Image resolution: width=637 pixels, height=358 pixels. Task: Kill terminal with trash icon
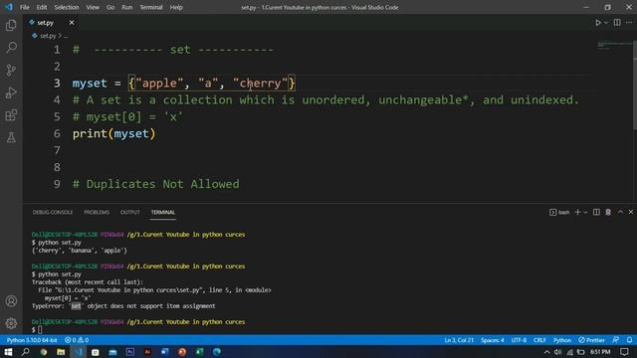(608, 212)
